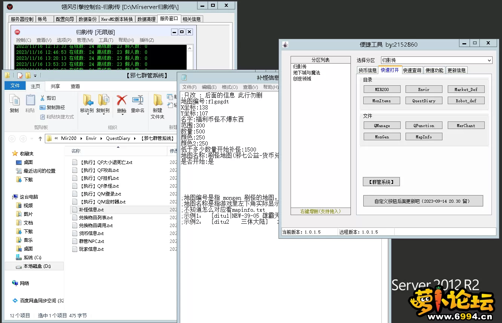Viewport: 502px width, 323px height.
Task: Switch to 快速查询 tab in 便捷工具
Action: (x=413, y=70)
